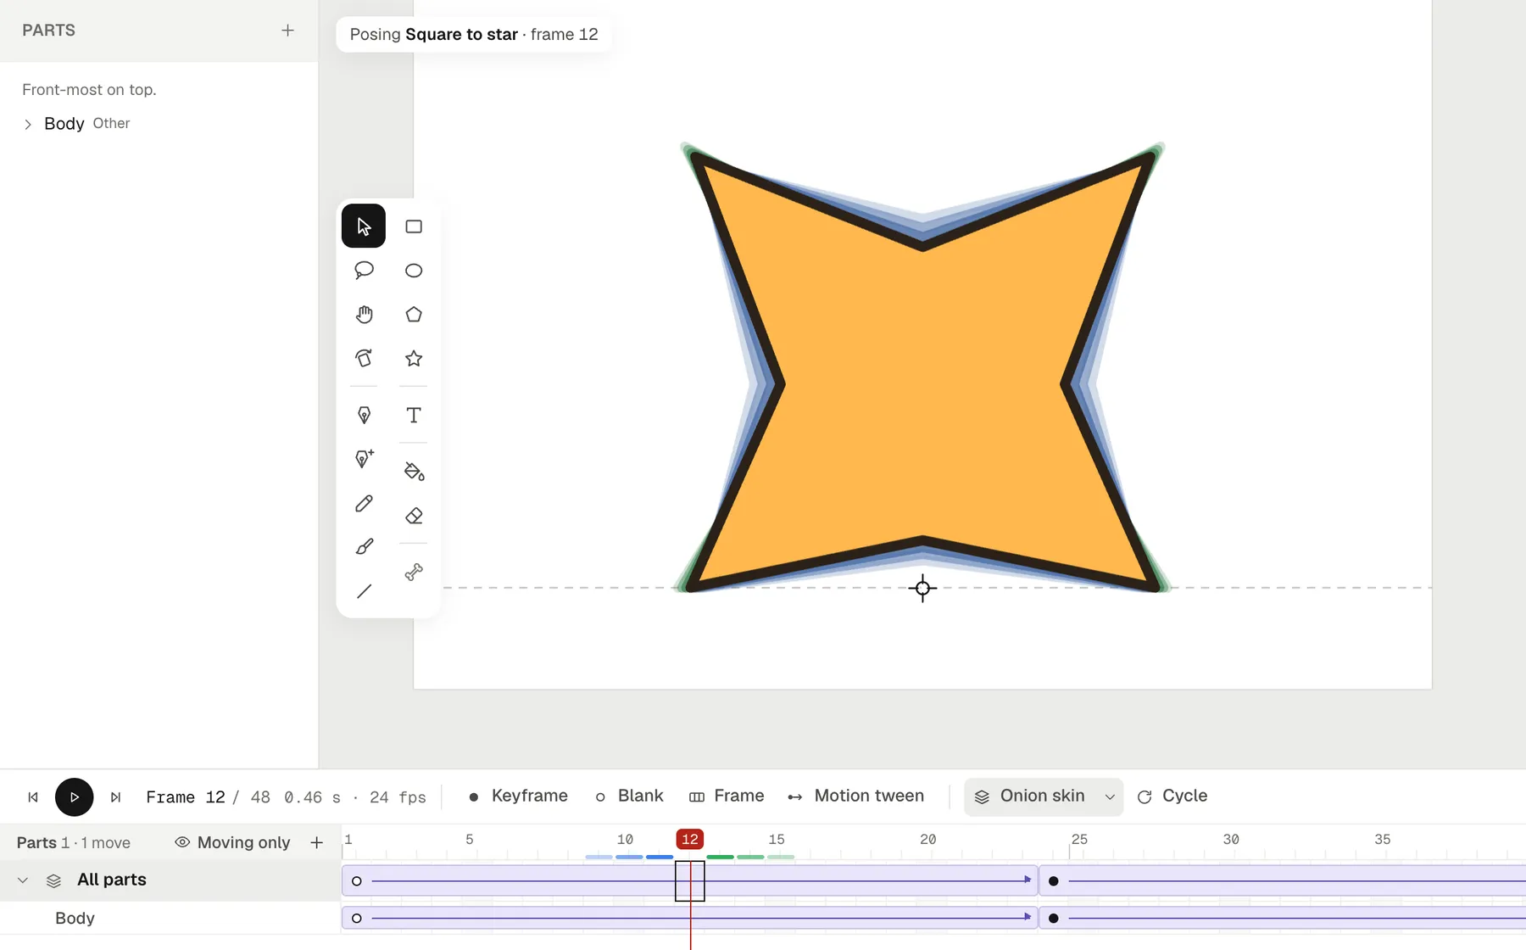Step to the next frame

116,797
